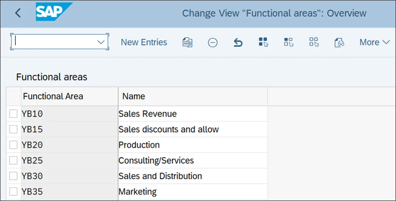This screenshot has width=396, height=201.
Task: Click the Copy As icon
Action: [187, 42]
